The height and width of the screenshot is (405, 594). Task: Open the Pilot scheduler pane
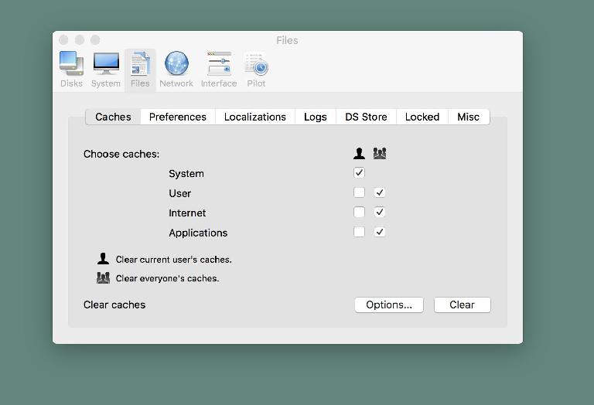pyautogui.click(x=256, y=70)
